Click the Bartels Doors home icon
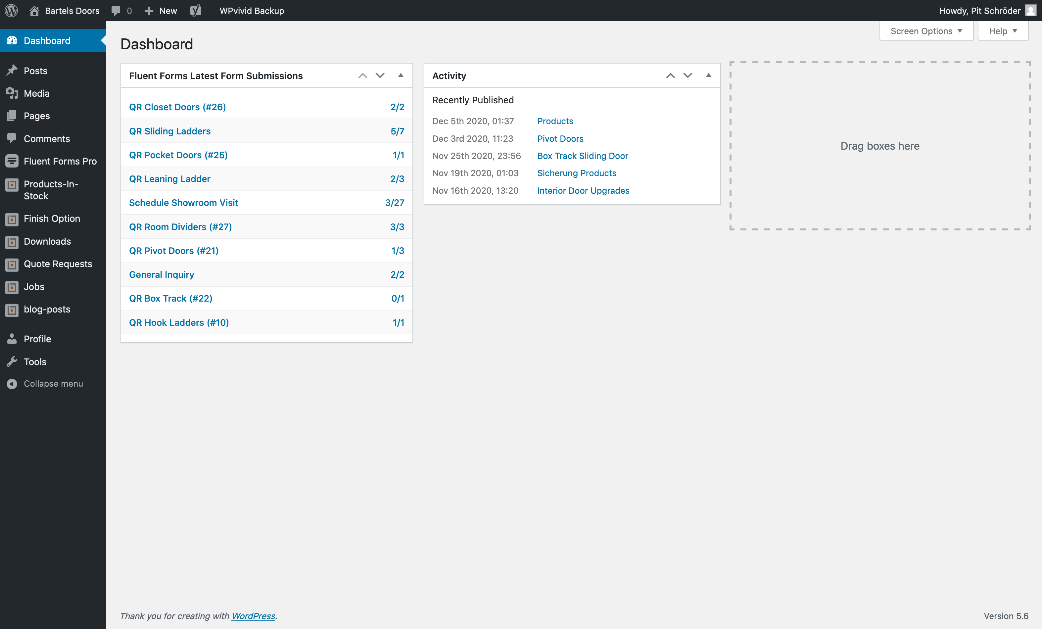Screen dimensions: 1042x629 pos(34,11)
